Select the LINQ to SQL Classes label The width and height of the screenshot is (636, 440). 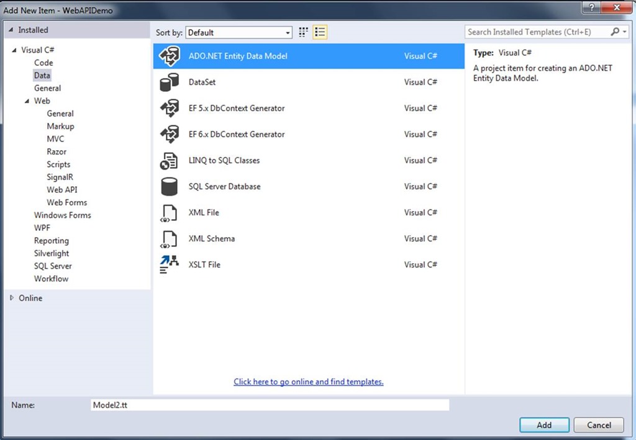click(224, 161)
